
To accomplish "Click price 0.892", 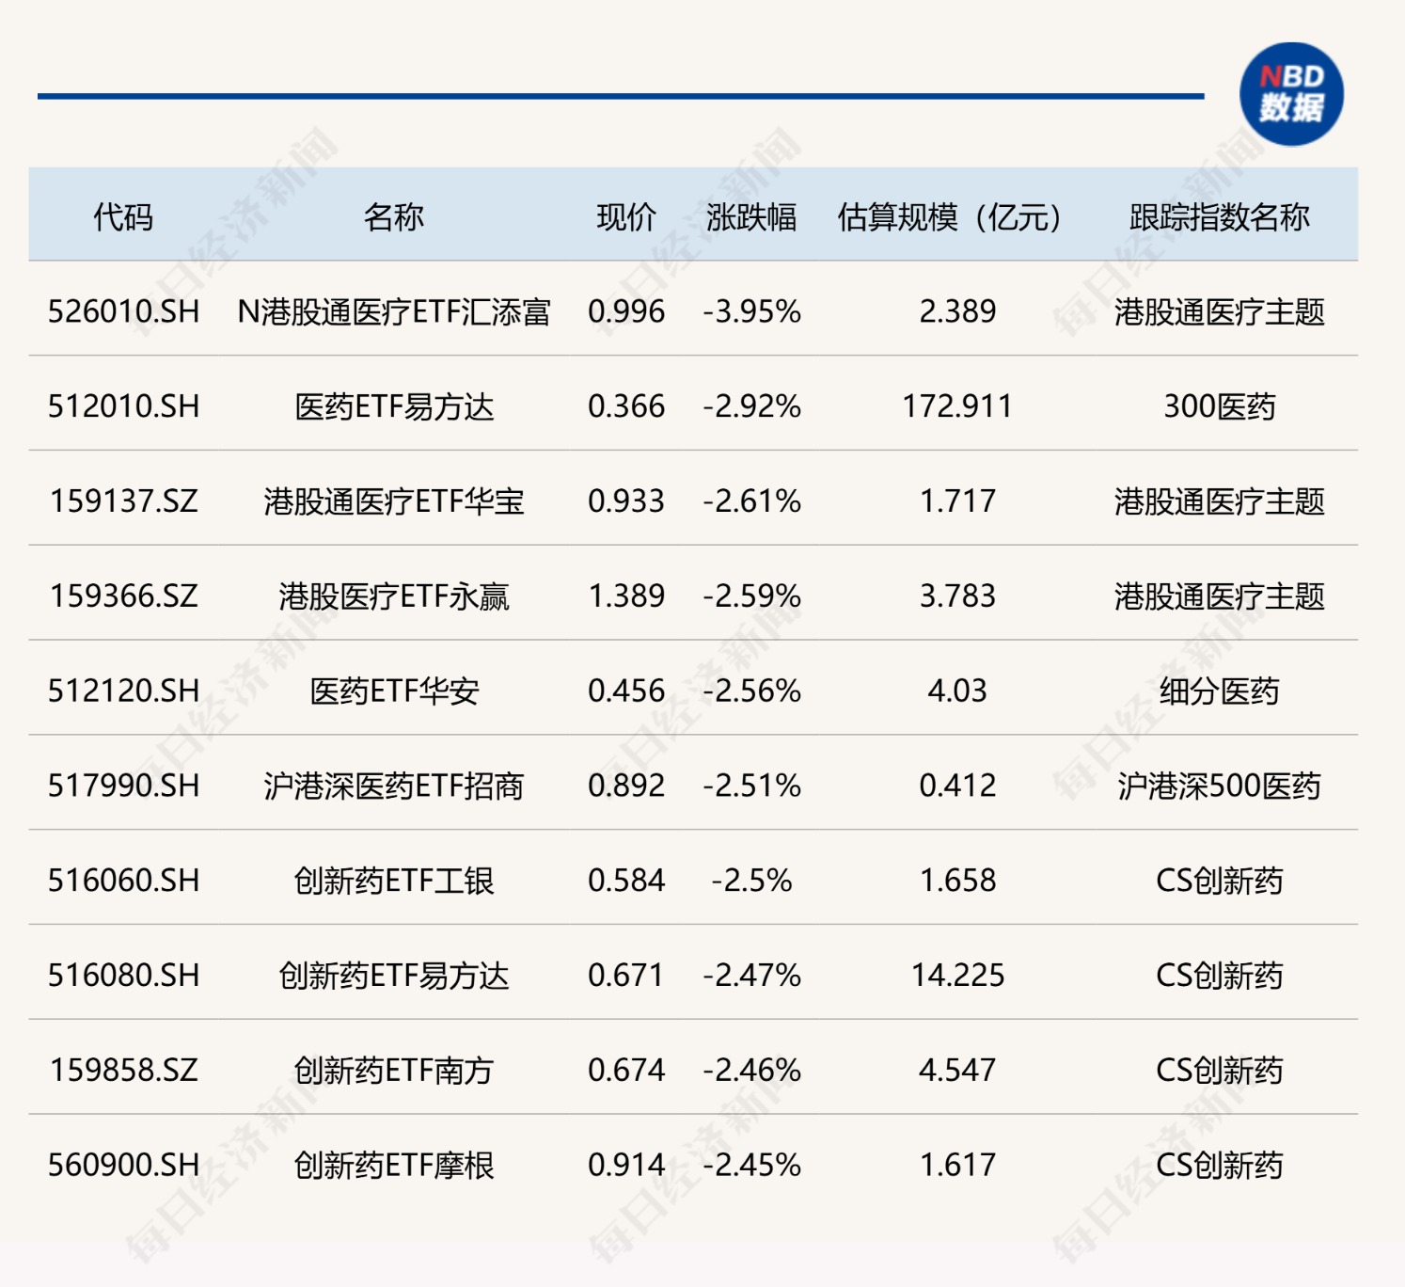I will click(626, 786).
